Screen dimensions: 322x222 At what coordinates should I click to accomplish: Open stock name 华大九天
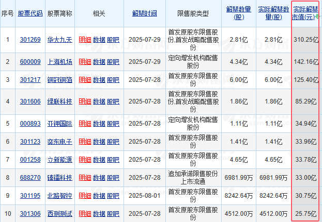click(x=60, y=40)
